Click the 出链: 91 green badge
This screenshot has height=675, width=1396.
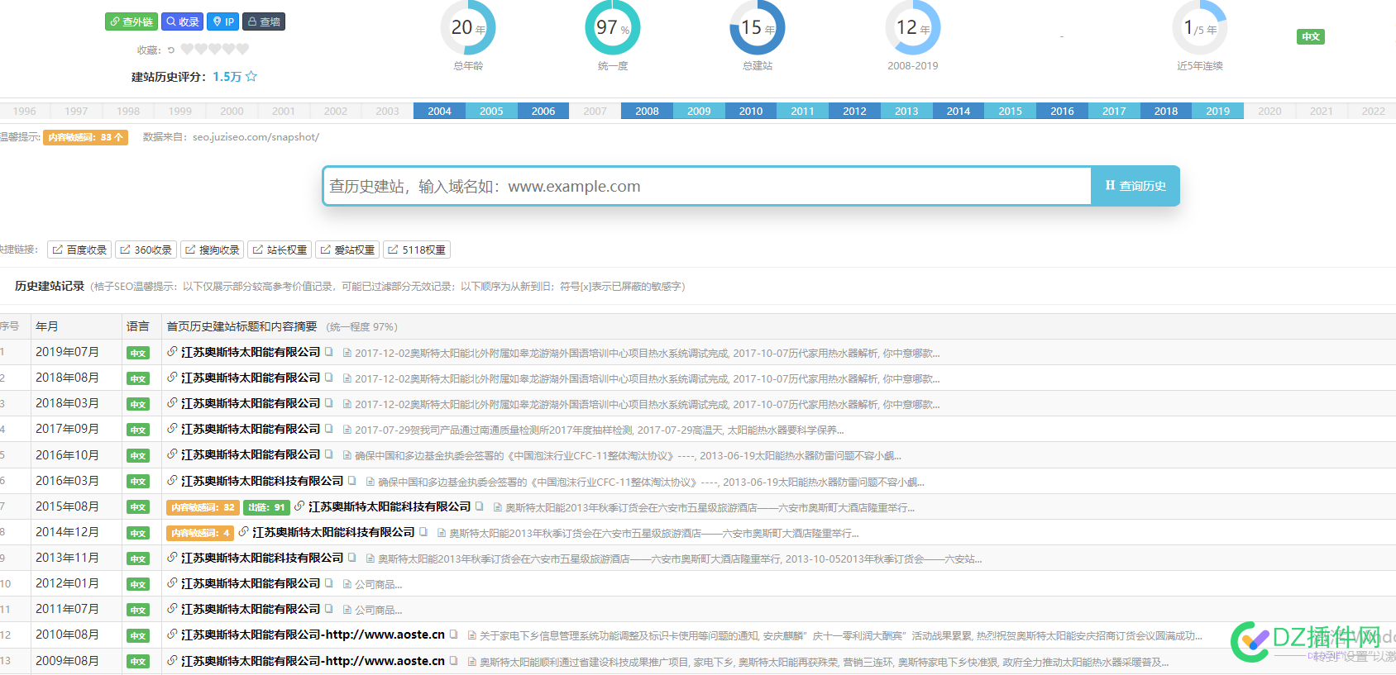click(266, 507)
